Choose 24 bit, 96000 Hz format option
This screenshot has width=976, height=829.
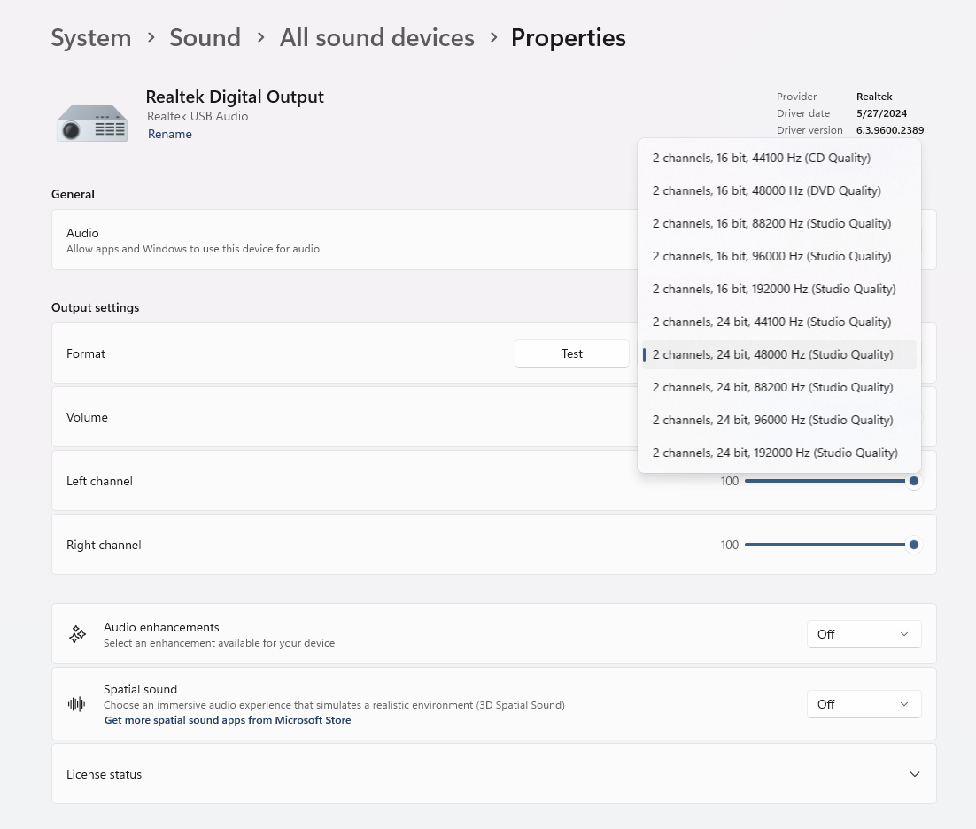click(x=772, y=420)
